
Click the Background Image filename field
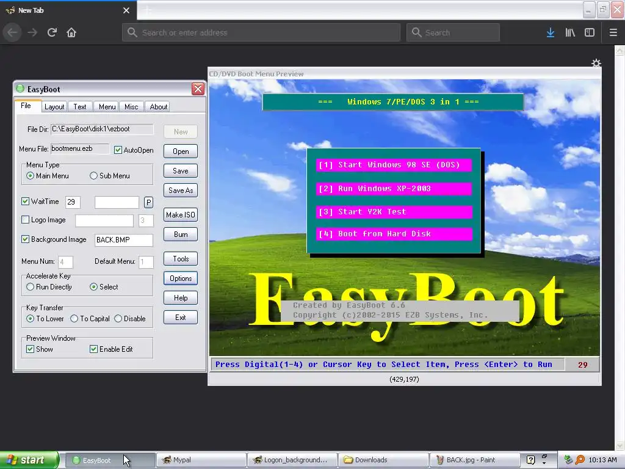[123, 239]
